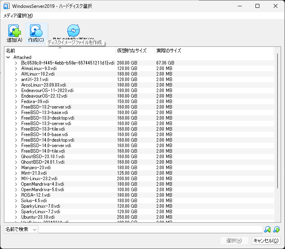
Task: Sort by the 名前 column header
Action: click(x=60, y=51)
